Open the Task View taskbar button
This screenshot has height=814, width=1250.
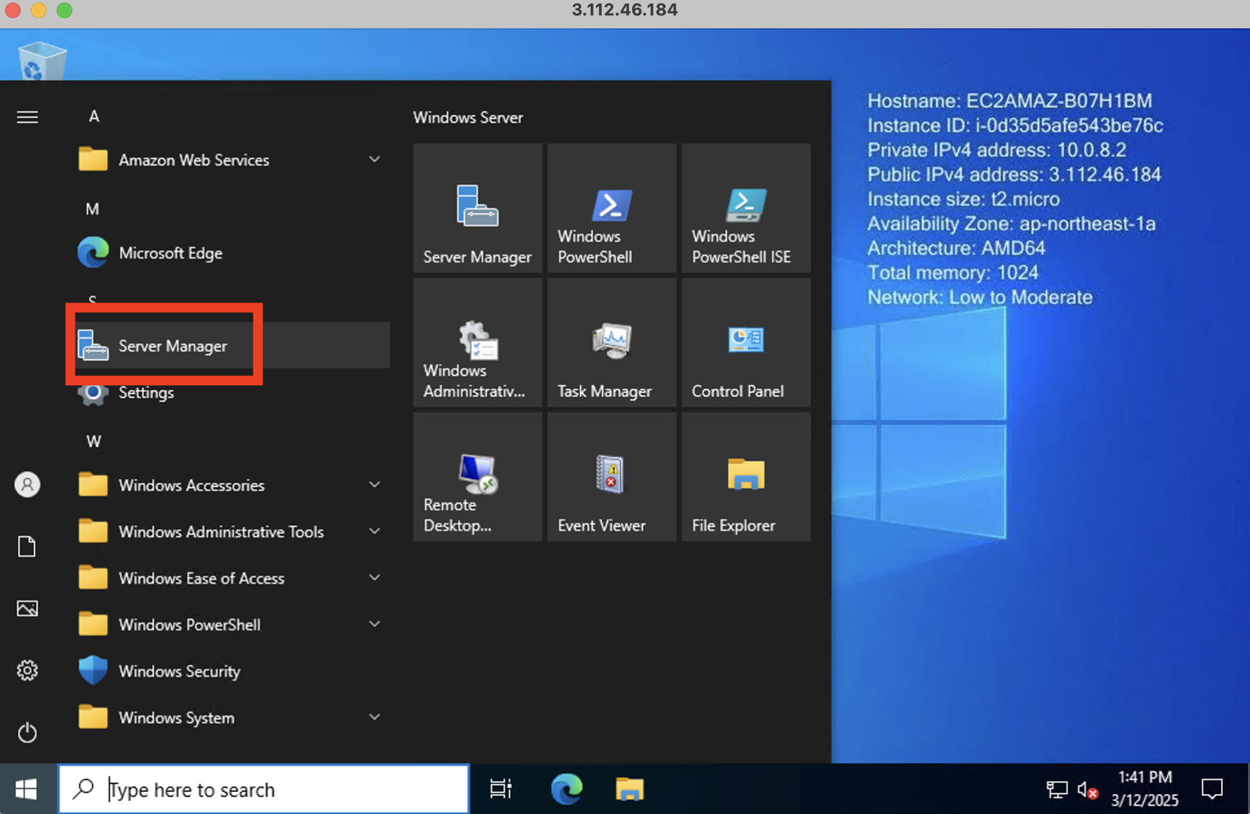tap(501, 789)
